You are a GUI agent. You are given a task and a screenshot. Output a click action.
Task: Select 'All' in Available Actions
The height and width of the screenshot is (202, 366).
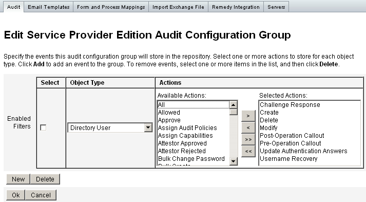click(194, 105)
